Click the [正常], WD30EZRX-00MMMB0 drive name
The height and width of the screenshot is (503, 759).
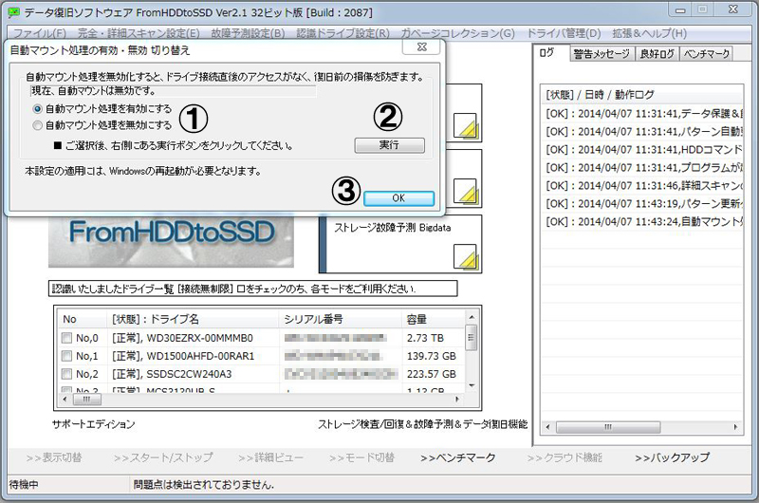[x=182, y=338]
